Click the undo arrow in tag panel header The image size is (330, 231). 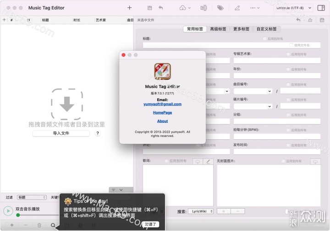pos(298,20)
